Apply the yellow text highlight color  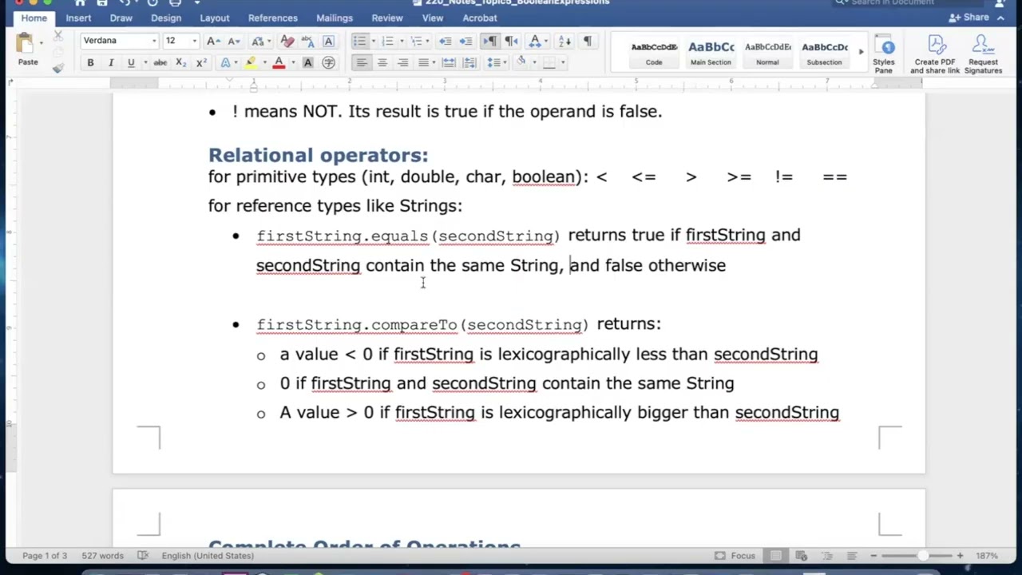[x=251, y=62]
